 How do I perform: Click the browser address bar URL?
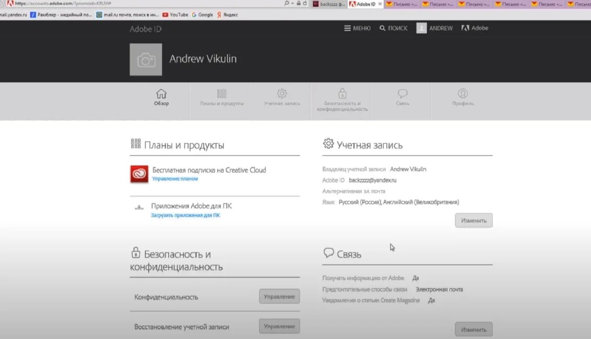63,3
